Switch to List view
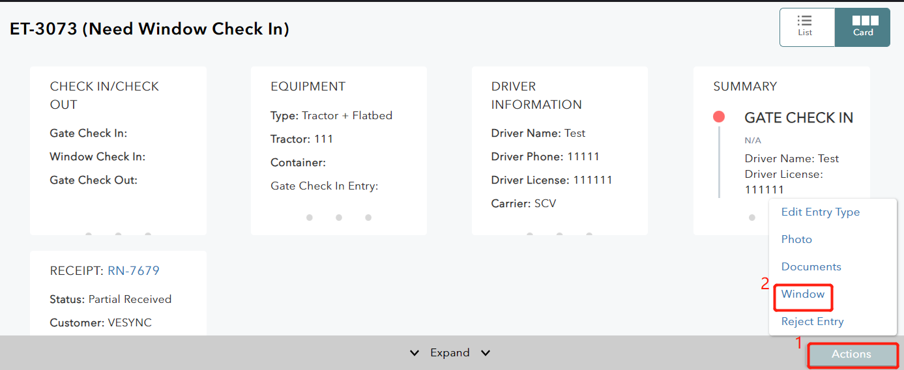Viewport: 904px width, 370px height. 806,27
